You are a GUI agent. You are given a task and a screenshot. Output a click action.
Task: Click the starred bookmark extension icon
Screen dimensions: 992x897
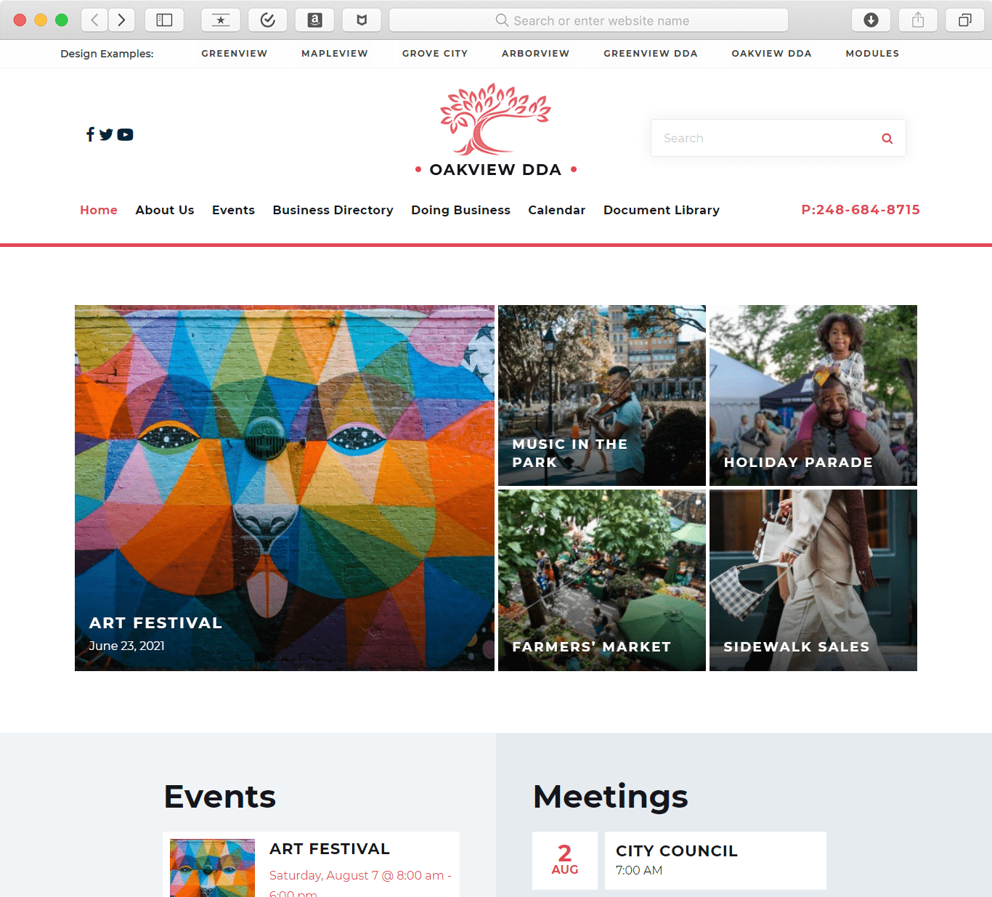click(221, 20)
